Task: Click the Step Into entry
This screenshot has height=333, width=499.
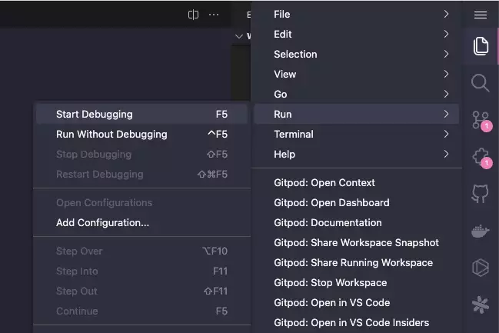Action: click(141, 271)
